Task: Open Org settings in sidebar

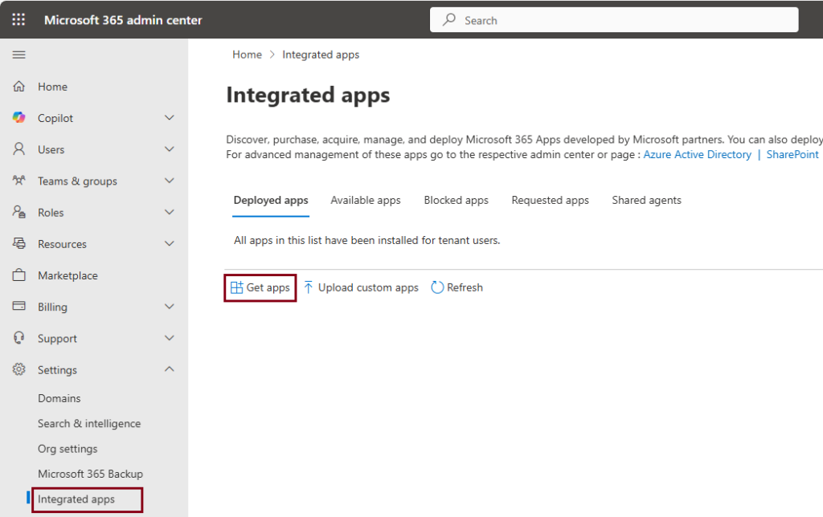Action: [68, 449]
